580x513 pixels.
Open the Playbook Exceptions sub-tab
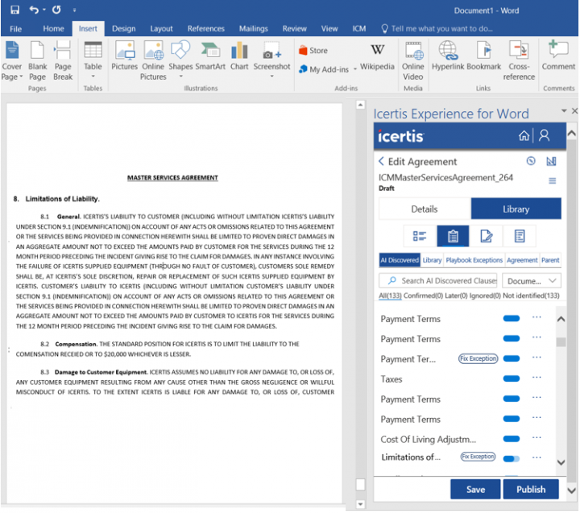474,260
